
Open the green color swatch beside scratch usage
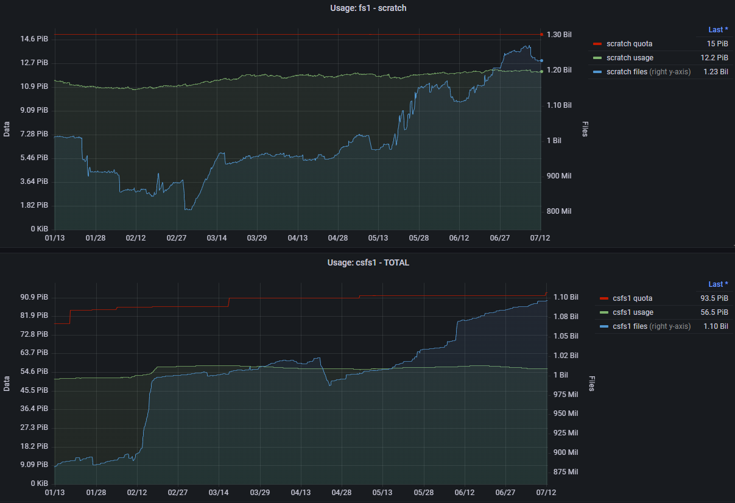(x=597, y=58)
